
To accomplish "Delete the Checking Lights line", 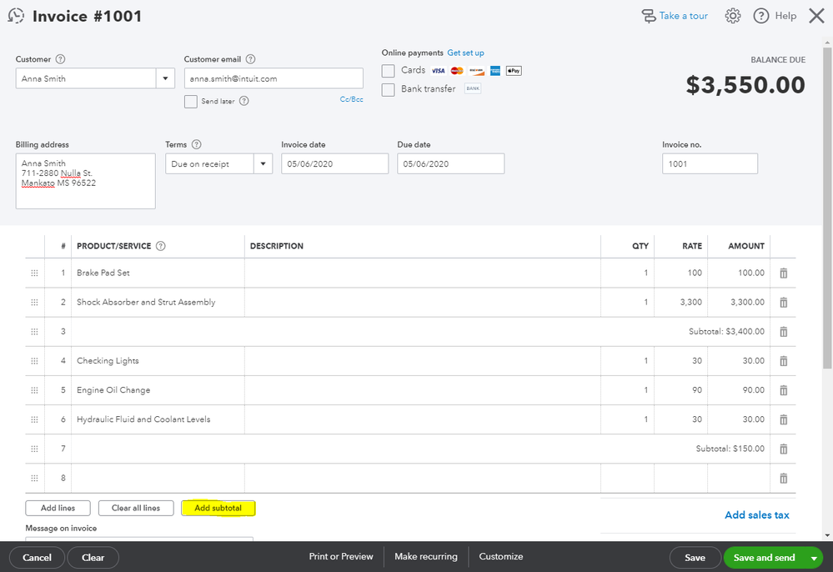I will 783,360.
